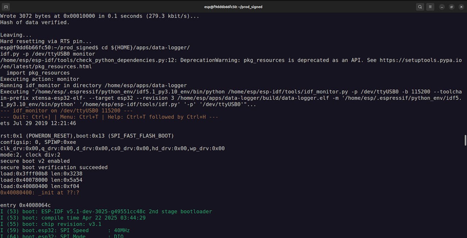Click the window title esp@f9dd6b66fc50 text
The image size is (467, 238).
233,7
